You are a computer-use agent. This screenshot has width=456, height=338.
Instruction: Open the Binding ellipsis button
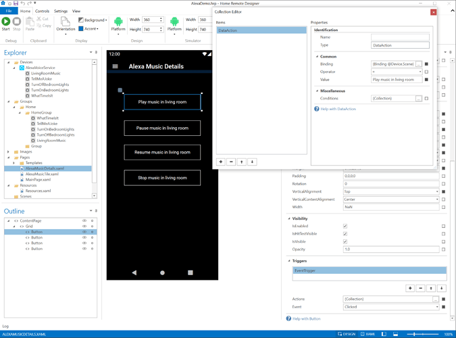(x=418, y=64)
